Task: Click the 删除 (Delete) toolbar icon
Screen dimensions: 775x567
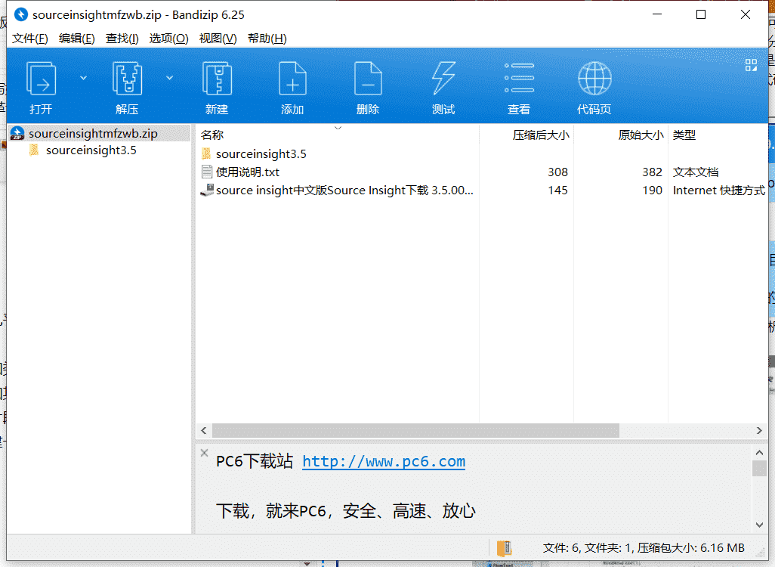Action: 368,78
